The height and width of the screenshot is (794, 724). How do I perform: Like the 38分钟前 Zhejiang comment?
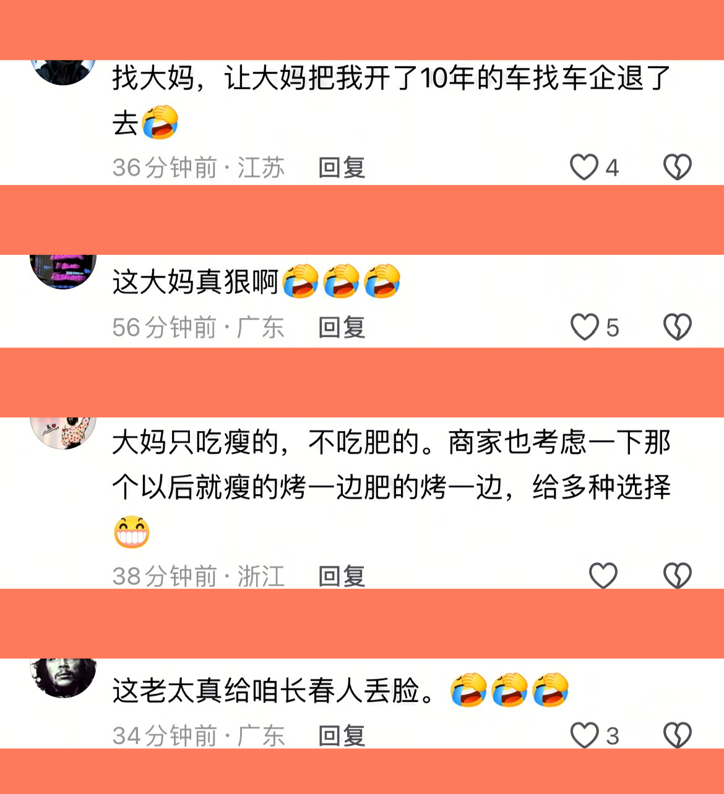pos(603,576)
